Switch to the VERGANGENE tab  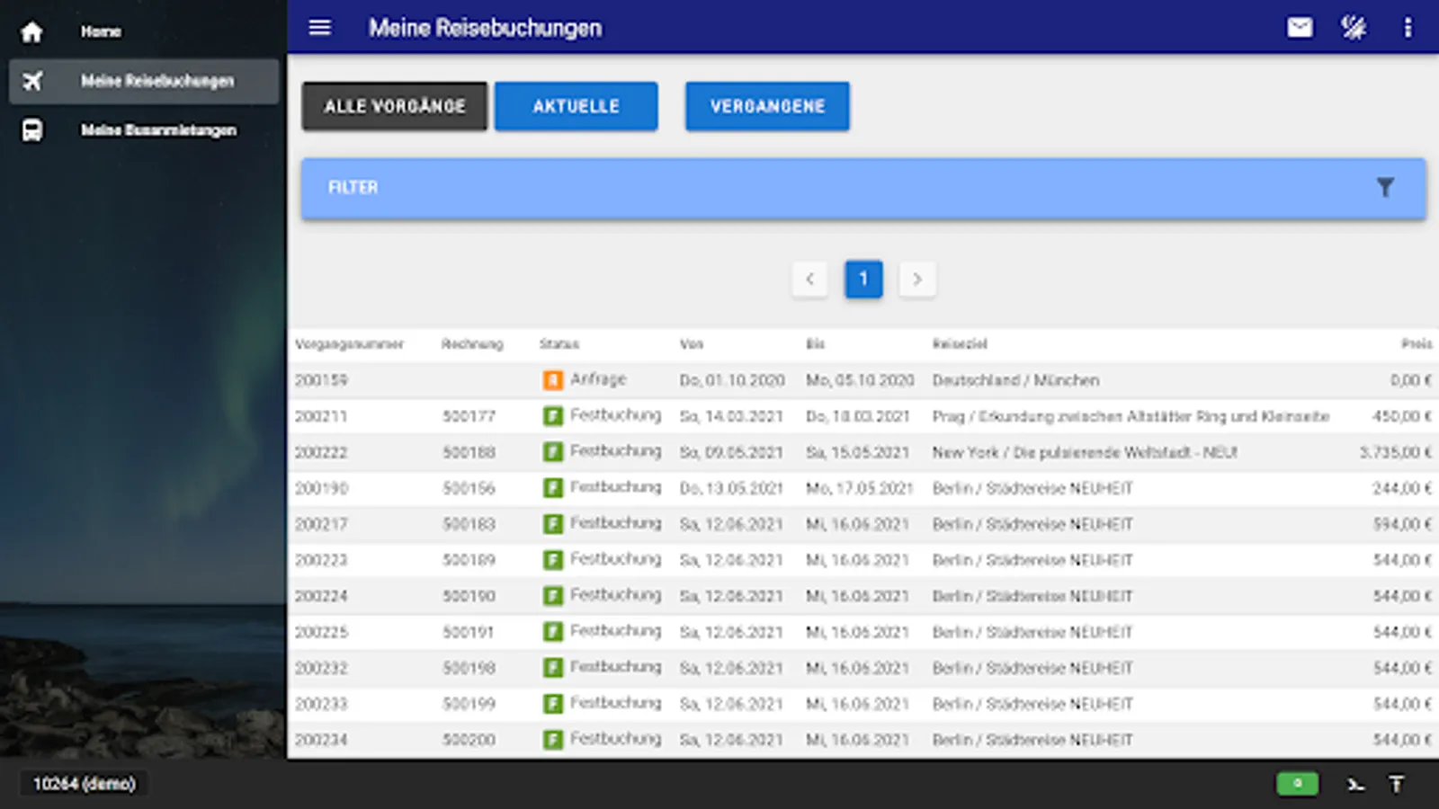(x=767, y=106)
